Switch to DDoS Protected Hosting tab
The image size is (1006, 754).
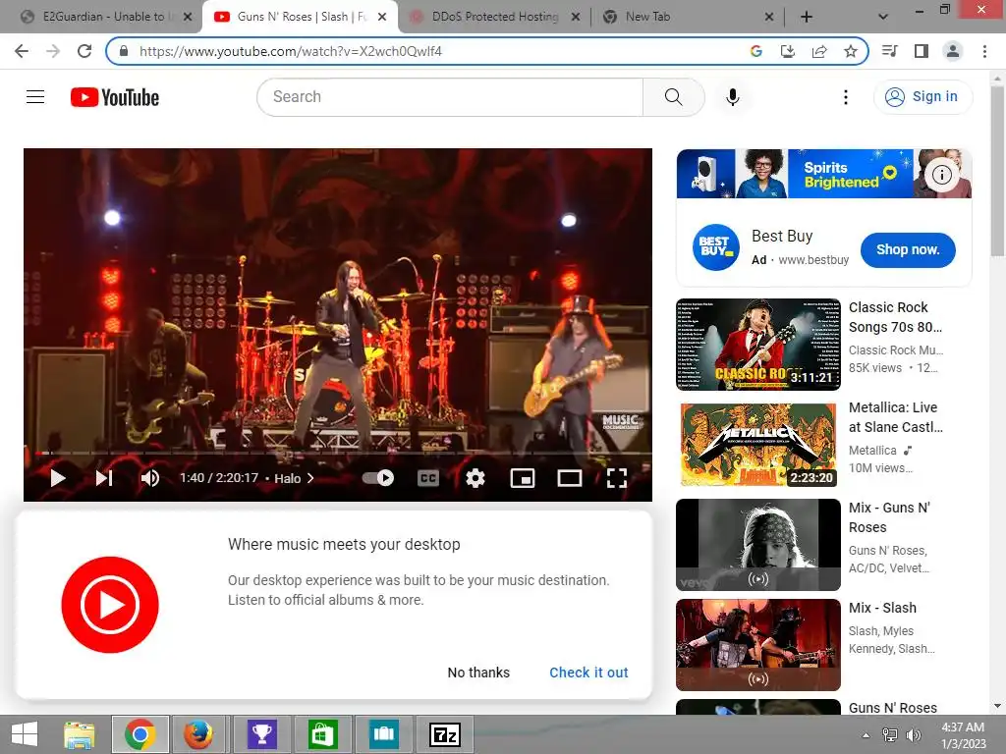tap(495, 17)
